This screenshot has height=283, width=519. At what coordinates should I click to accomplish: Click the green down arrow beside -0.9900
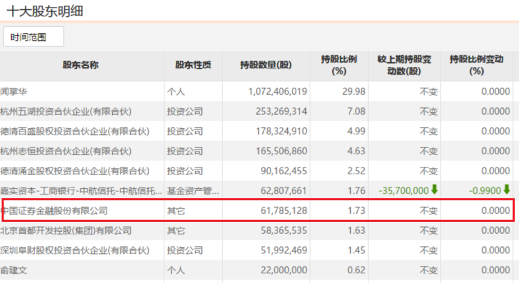(x=507, y=189)
